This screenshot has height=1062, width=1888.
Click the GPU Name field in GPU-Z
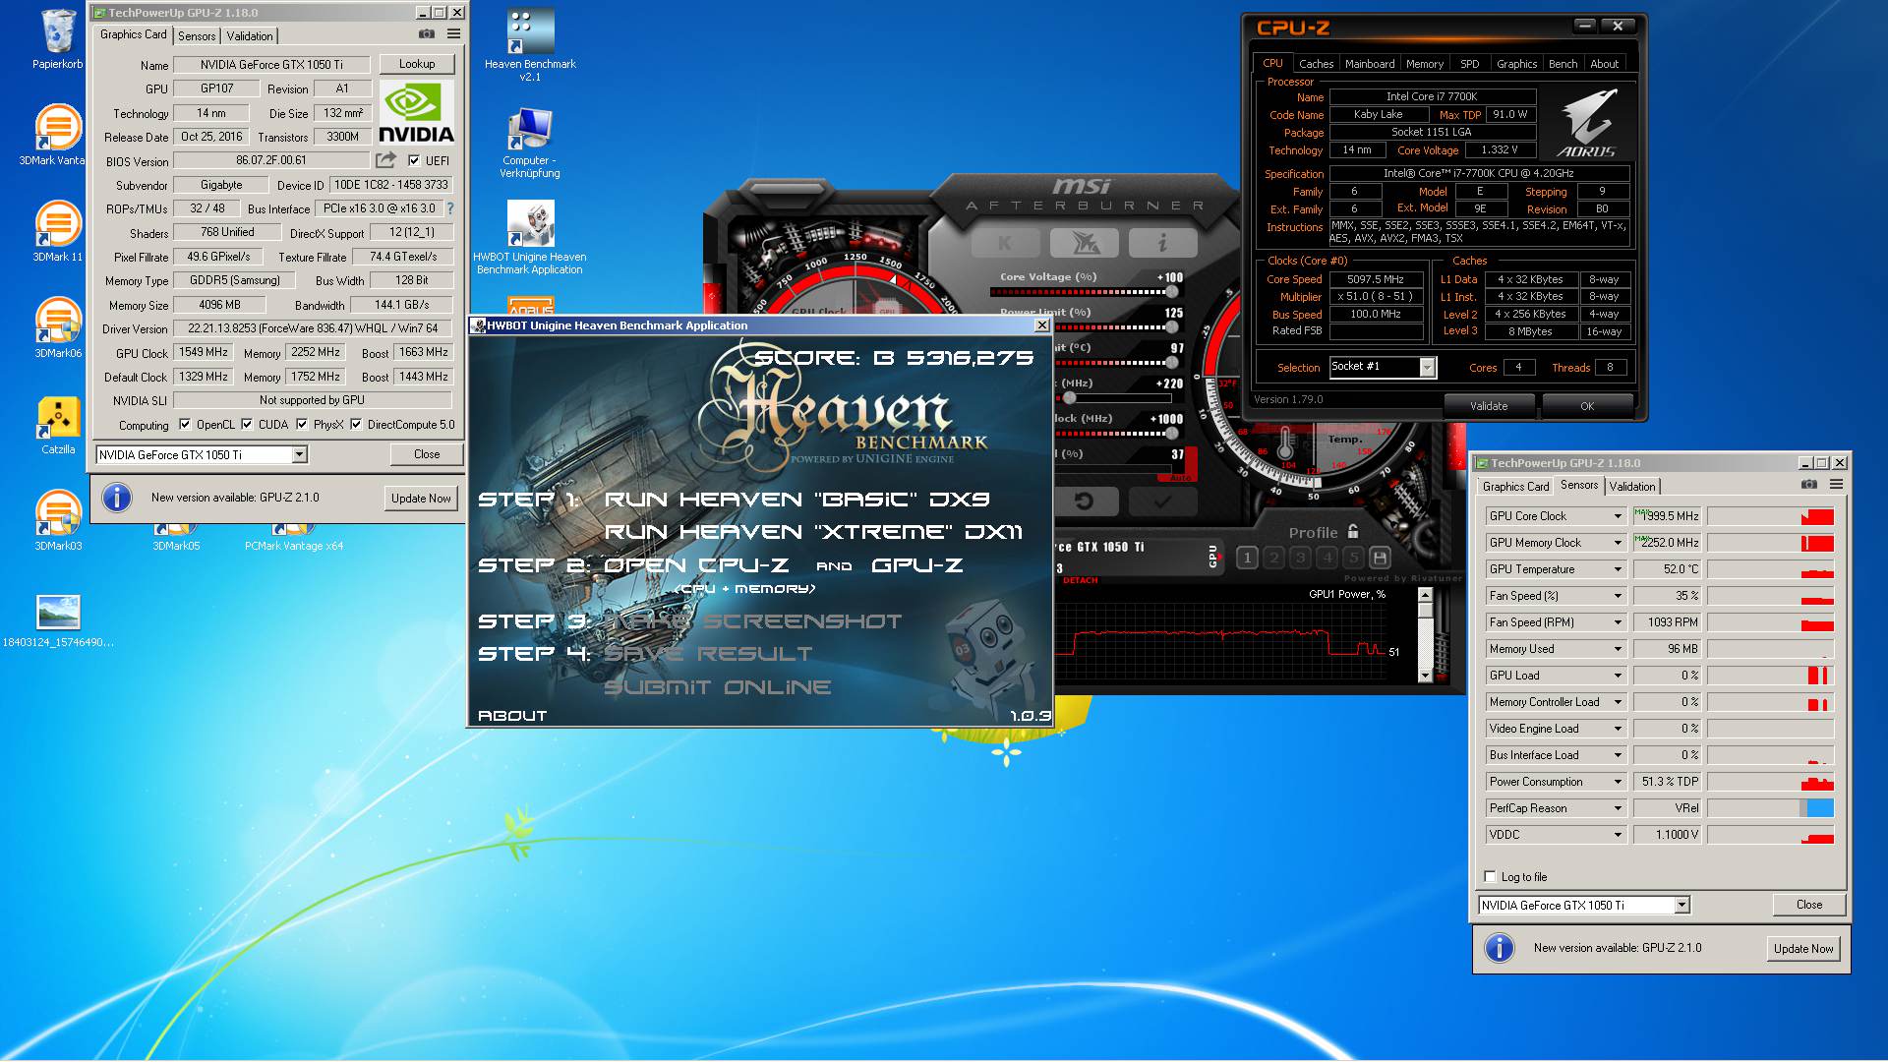tap(271, 65)
